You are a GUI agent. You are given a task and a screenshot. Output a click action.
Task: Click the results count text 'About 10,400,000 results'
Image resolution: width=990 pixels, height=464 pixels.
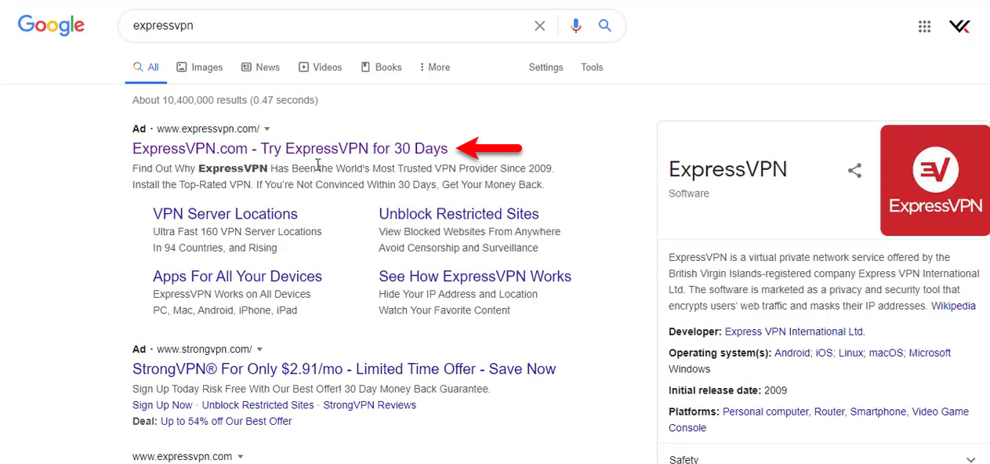pos(190,100)
